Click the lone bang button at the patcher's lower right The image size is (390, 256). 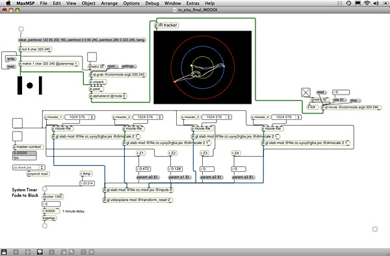pos(375,229)
